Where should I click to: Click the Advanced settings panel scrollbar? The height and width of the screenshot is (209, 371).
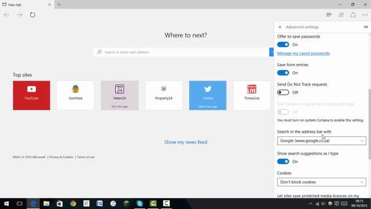pyautogui.click(x=370, y=124)
